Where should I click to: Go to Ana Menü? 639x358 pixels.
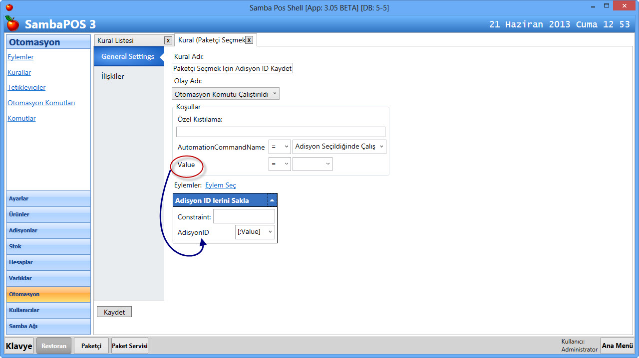617,346
